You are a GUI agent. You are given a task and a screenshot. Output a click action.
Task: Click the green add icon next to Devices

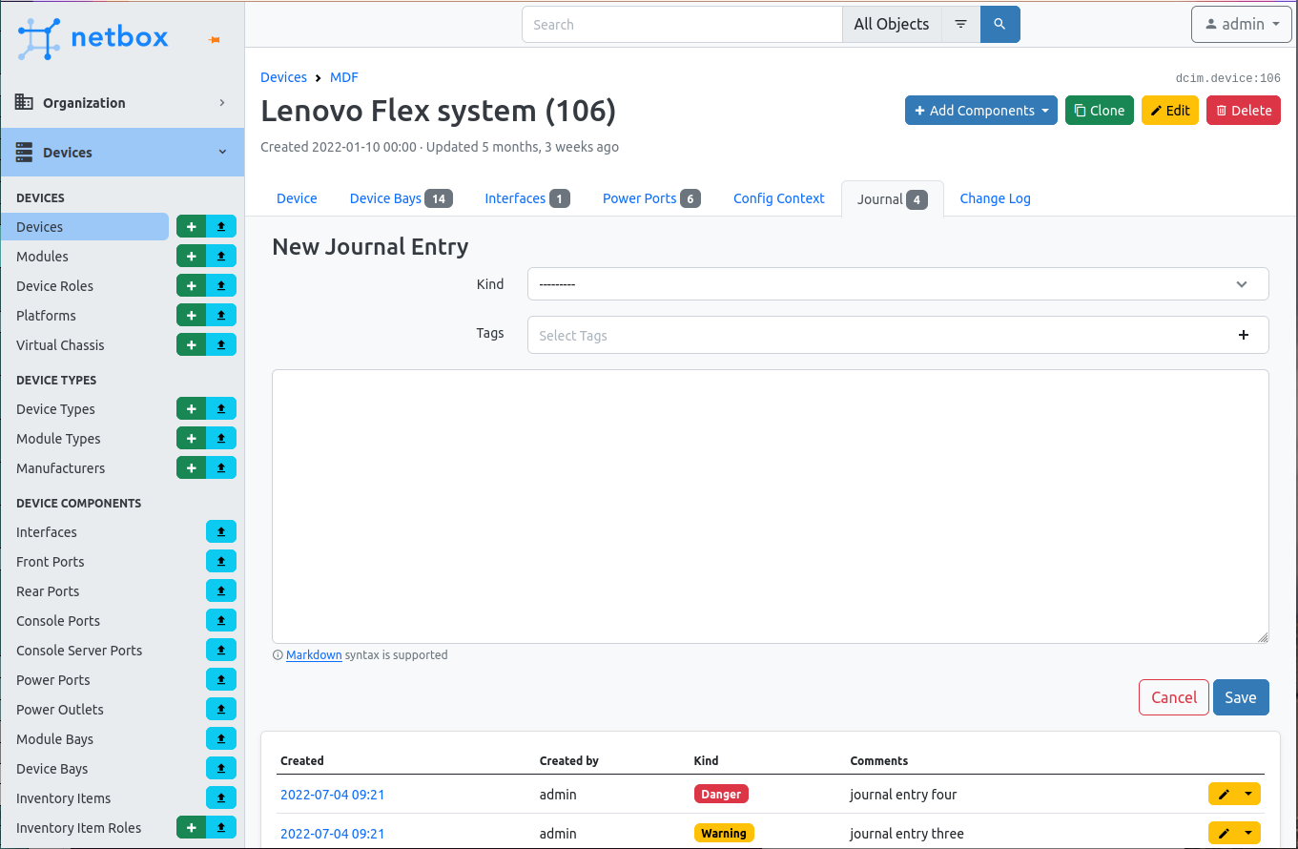pyautogui.click(x=191, y=226)
